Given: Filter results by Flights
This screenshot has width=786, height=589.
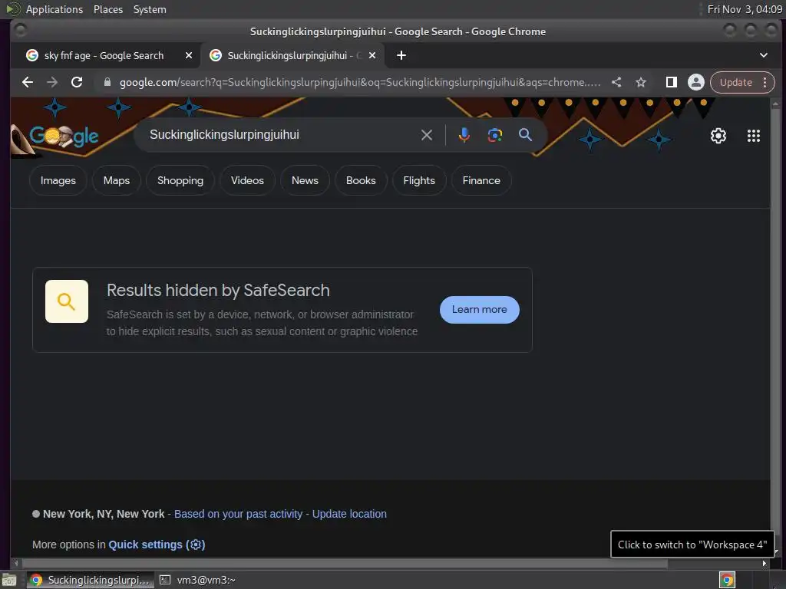Looking at the screenshot, I should coord(419,180).
